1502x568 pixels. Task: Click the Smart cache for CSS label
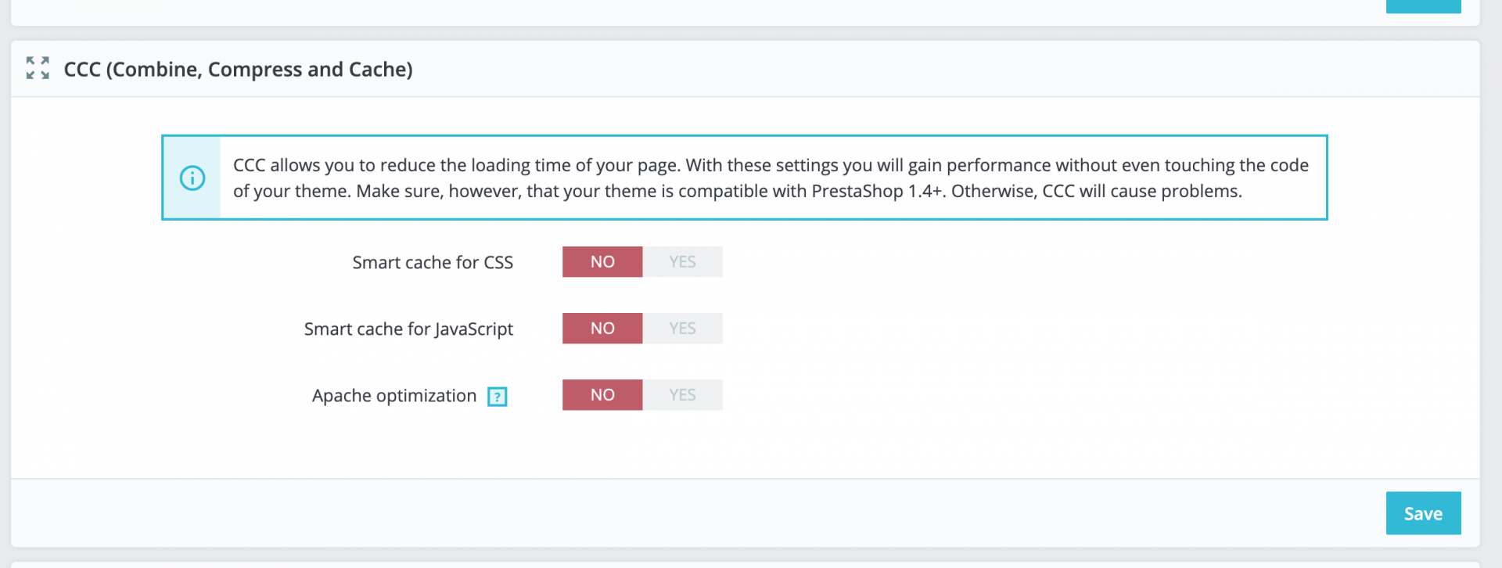433,262
